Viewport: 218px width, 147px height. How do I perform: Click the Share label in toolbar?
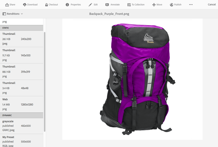12,5
